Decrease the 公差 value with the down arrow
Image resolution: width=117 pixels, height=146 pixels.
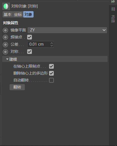click(52, 45)
